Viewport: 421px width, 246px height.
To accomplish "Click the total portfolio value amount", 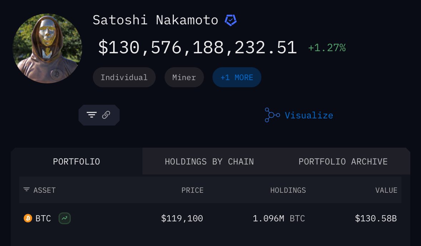I will (x=197, y=48).
